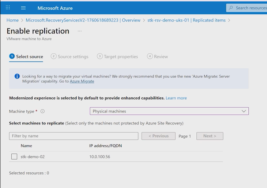The height and width of the screenshot is (188, 267).
Task: Switch to the Review step
Action: [158, 57]
